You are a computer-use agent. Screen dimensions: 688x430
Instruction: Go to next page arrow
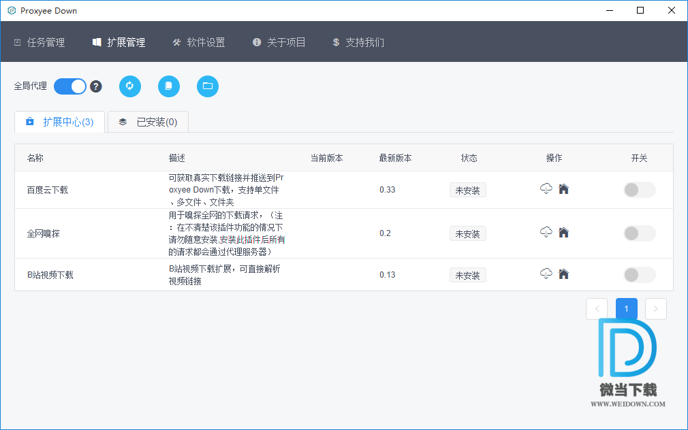(x=656, y=309)
